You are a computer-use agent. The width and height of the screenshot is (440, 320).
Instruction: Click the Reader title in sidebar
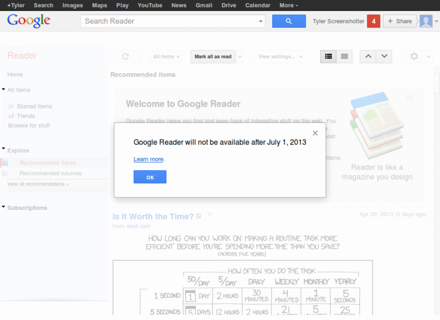22,55
